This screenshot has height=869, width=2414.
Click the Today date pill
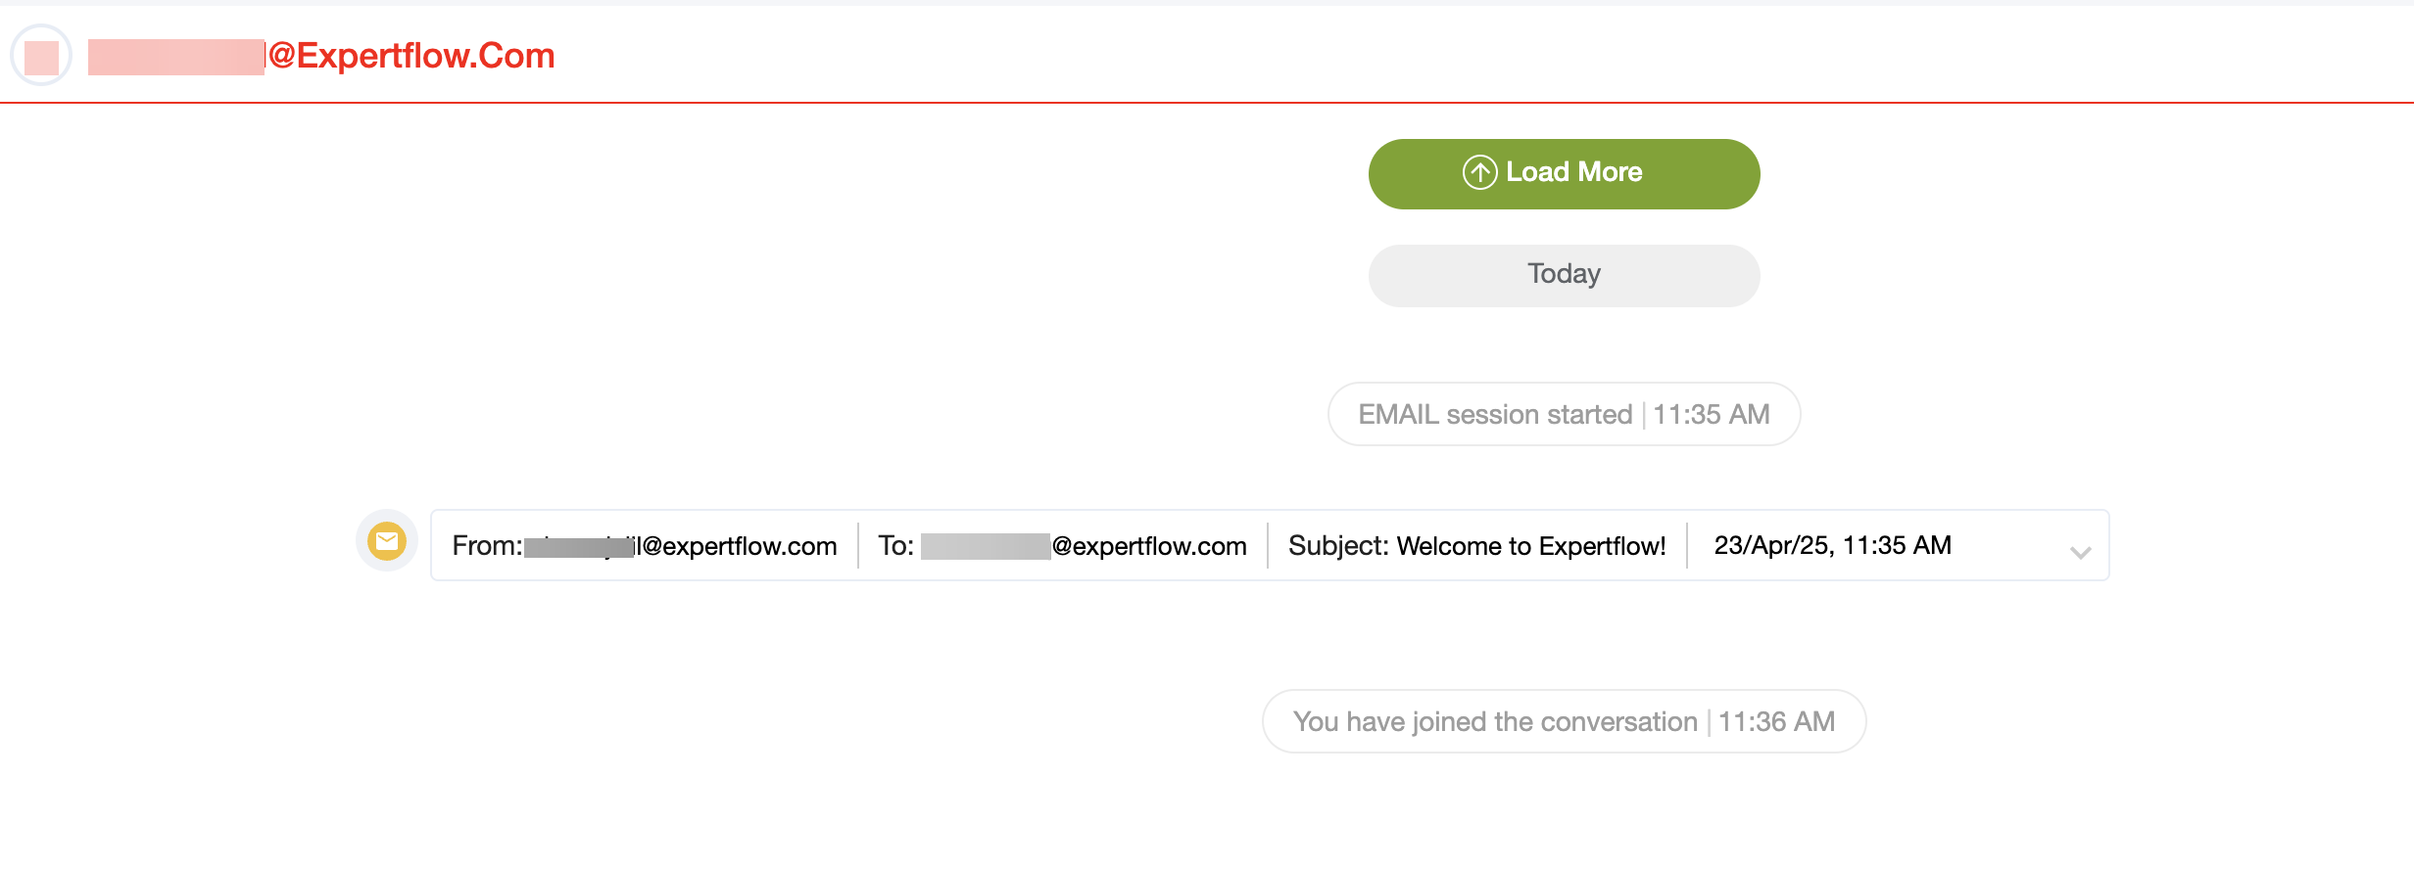tap(1563, 275)
